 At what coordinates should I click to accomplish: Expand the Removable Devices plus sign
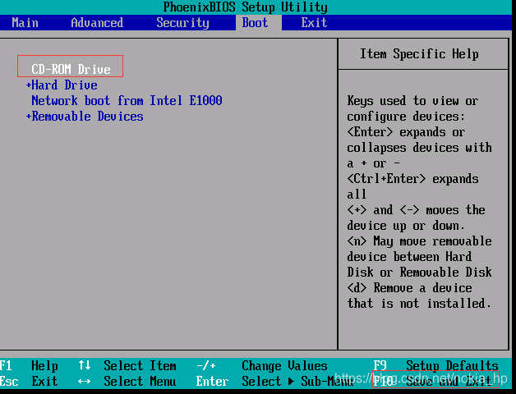click(x=28, y=116)
